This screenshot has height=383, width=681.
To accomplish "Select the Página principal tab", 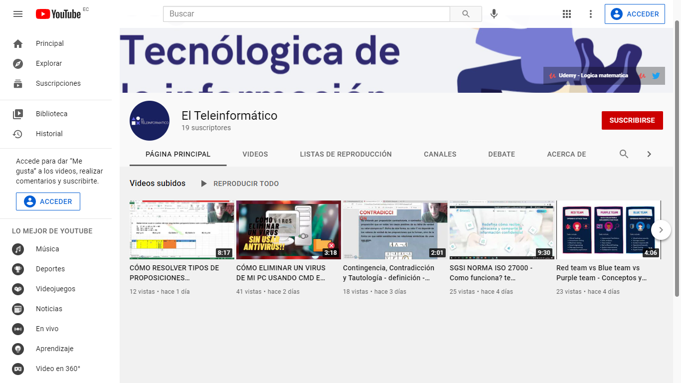I will coord(178,154).
